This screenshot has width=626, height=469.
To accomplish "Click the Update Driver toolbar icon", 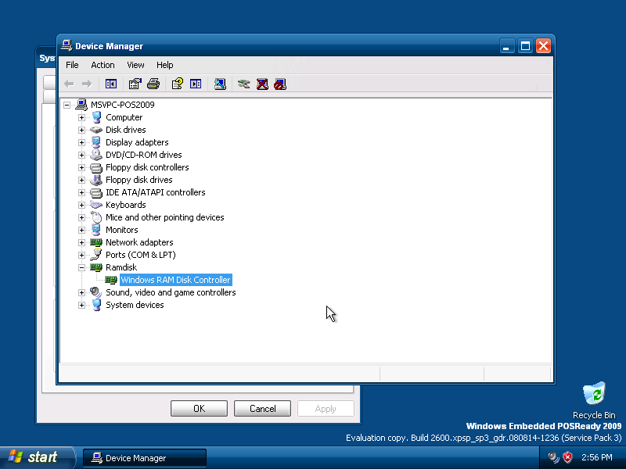I will pyautogui.click(x=243, y=84).
